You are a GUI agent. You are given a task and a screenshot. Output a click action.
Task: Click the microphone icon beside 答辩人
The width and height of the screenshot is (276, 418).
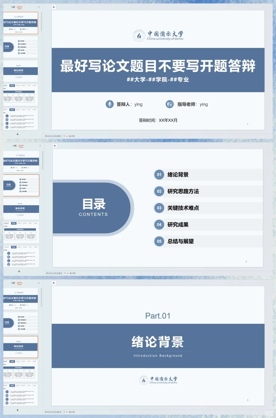click(110, 104)
